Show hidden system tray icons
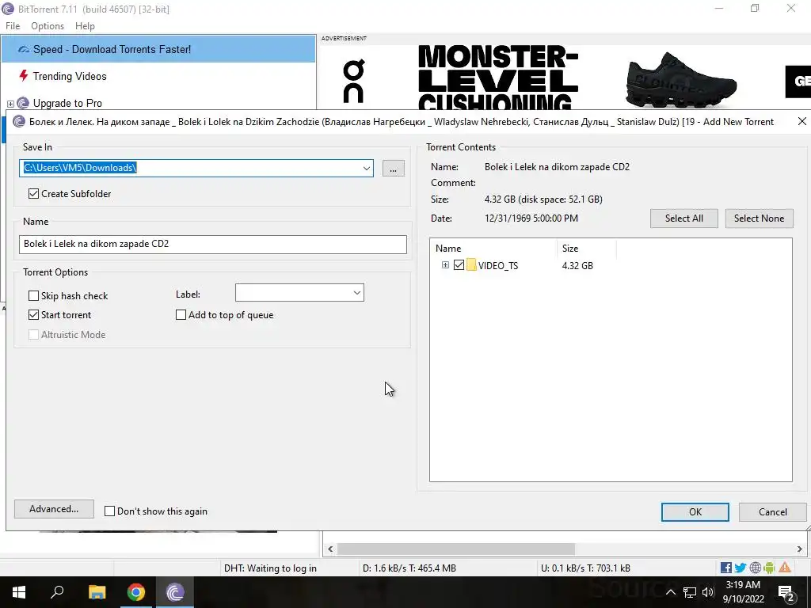The width and height of the screenshot is (811, 608). pyautogui.click(x=670, y=592)
